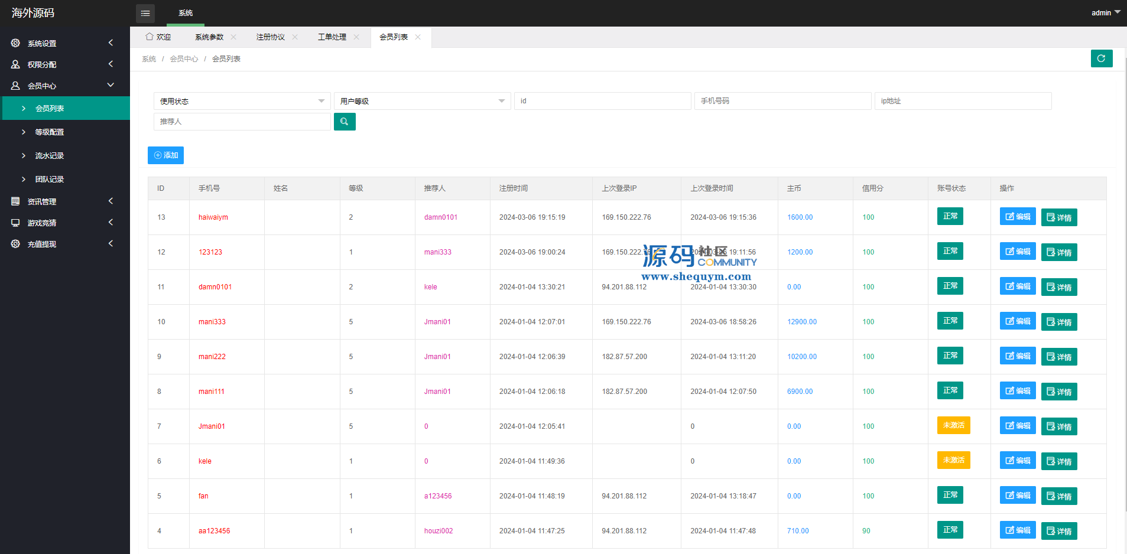Expand the 系统设置 sidebar menu chevron

[111, 43]
